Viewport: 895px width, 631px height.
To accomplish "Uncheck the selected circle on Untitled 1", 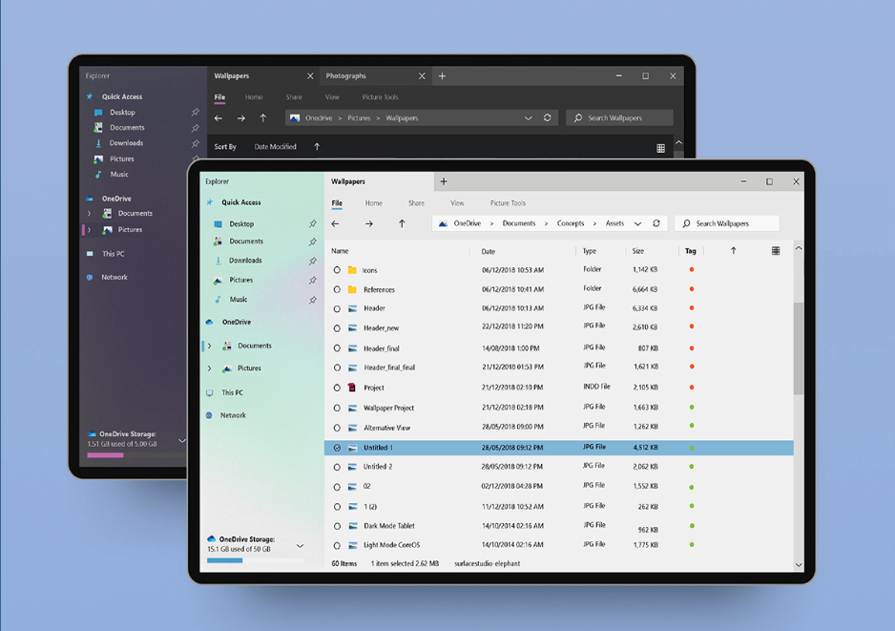I will click(x=336, y=446).
